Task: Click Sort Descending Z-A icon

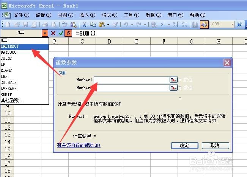Action: coord(184,25)
